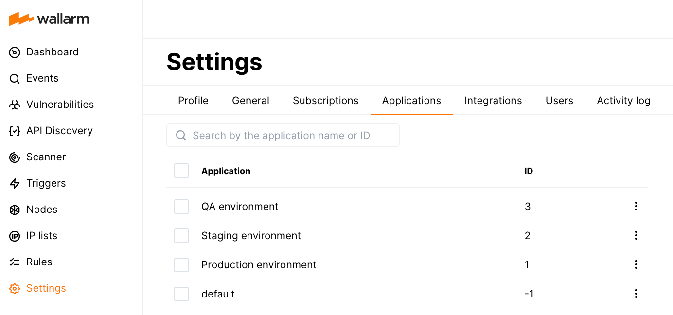673x315 pixels.
Task: Click the Scanner radar icon
Action: click(15, 157)
